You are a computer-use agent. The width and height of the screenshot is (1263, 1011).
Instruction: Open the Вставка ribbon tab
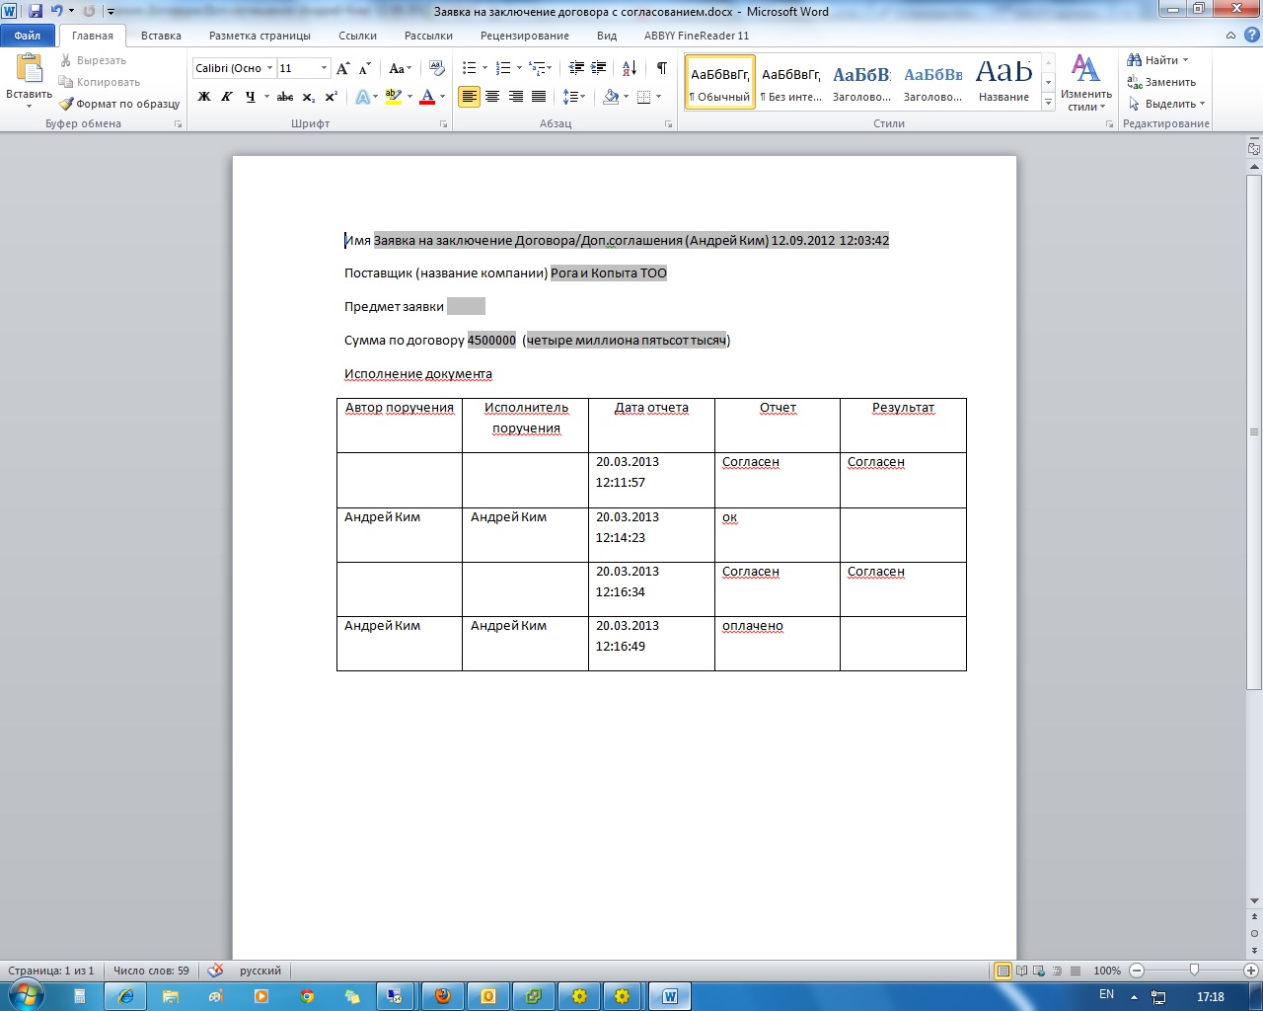coord(161,36)
